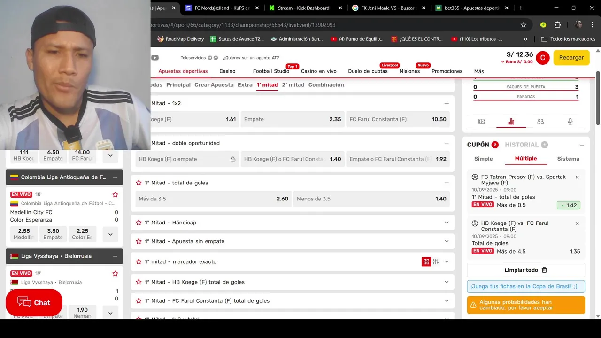Switch to the 2° mitad tab
The image size is (601, 338).
coord(293,85)
